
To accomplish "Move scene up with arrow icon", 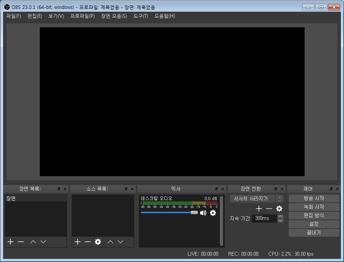I will point(33,242).
